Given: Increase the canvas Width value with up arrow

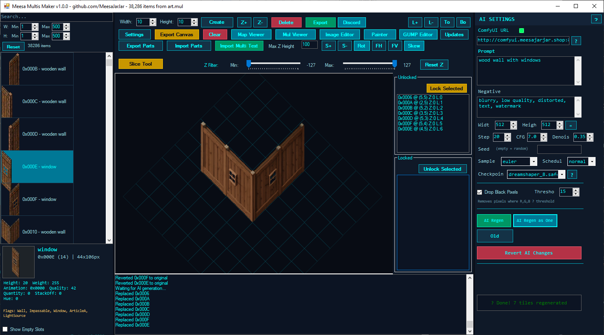Looking at the screenshot, I should click(153, 20).
